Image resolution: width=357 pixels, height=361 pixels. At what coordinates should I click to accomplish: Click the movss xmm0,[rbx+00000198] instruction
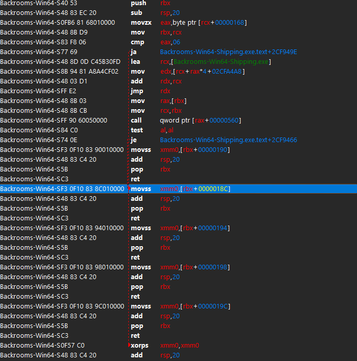(x=178, y=267)
